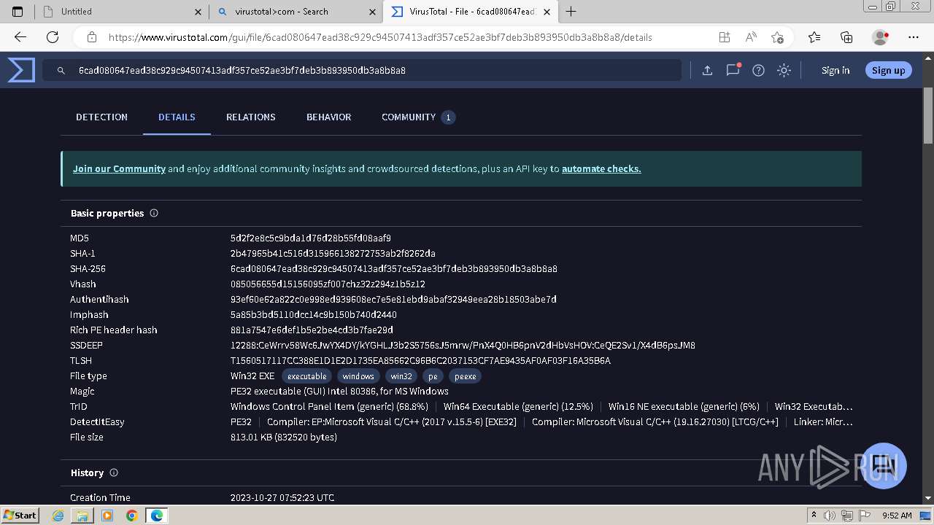Click the browser back arrow
Screen dimensions: 934x525
tap(20, 37)
